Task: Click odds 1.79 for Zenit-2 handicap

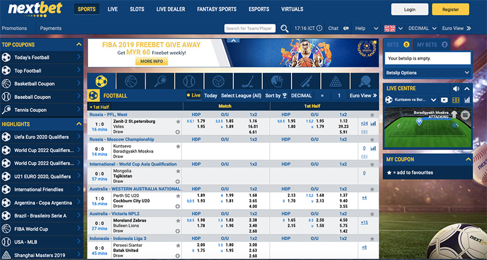Action: (201, 121)
